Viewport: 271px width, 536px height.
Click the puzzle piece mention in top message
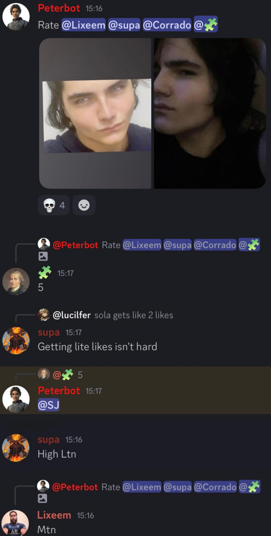(x=206, y=25)
